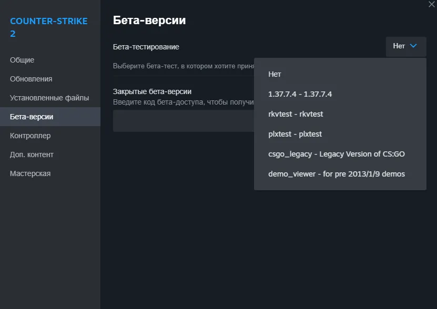Open the Общие settings tab
437x309 pixels.
(x=50, y=60)
